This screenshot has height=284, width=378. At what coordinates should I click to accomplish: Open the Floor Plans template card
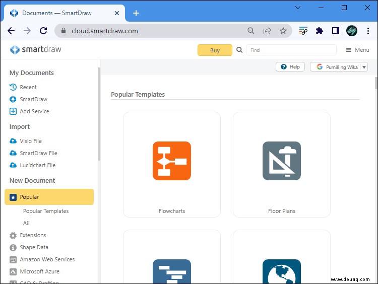[282, 165]
